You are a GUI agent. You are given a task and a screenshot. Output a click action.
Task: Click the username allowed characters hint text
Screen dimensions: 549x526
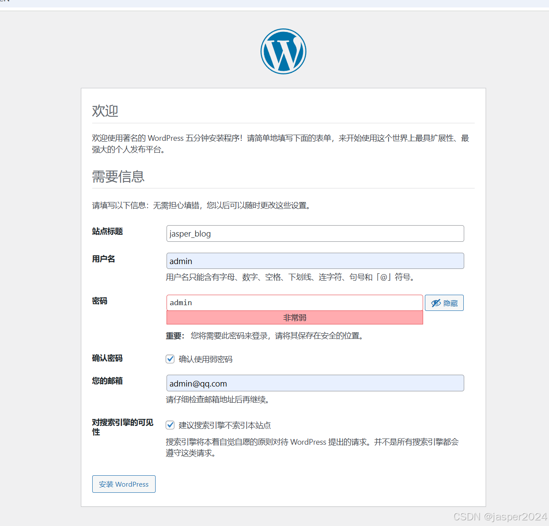[292, 277]
